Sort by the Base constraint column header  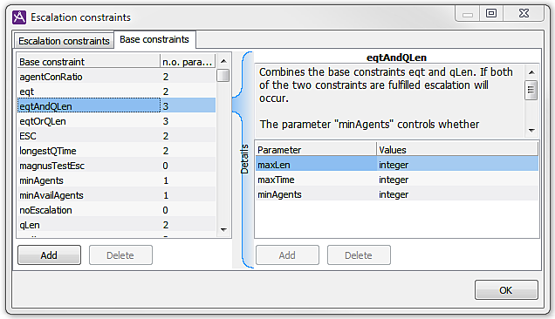pyautogui.click(x=88, y=62)
